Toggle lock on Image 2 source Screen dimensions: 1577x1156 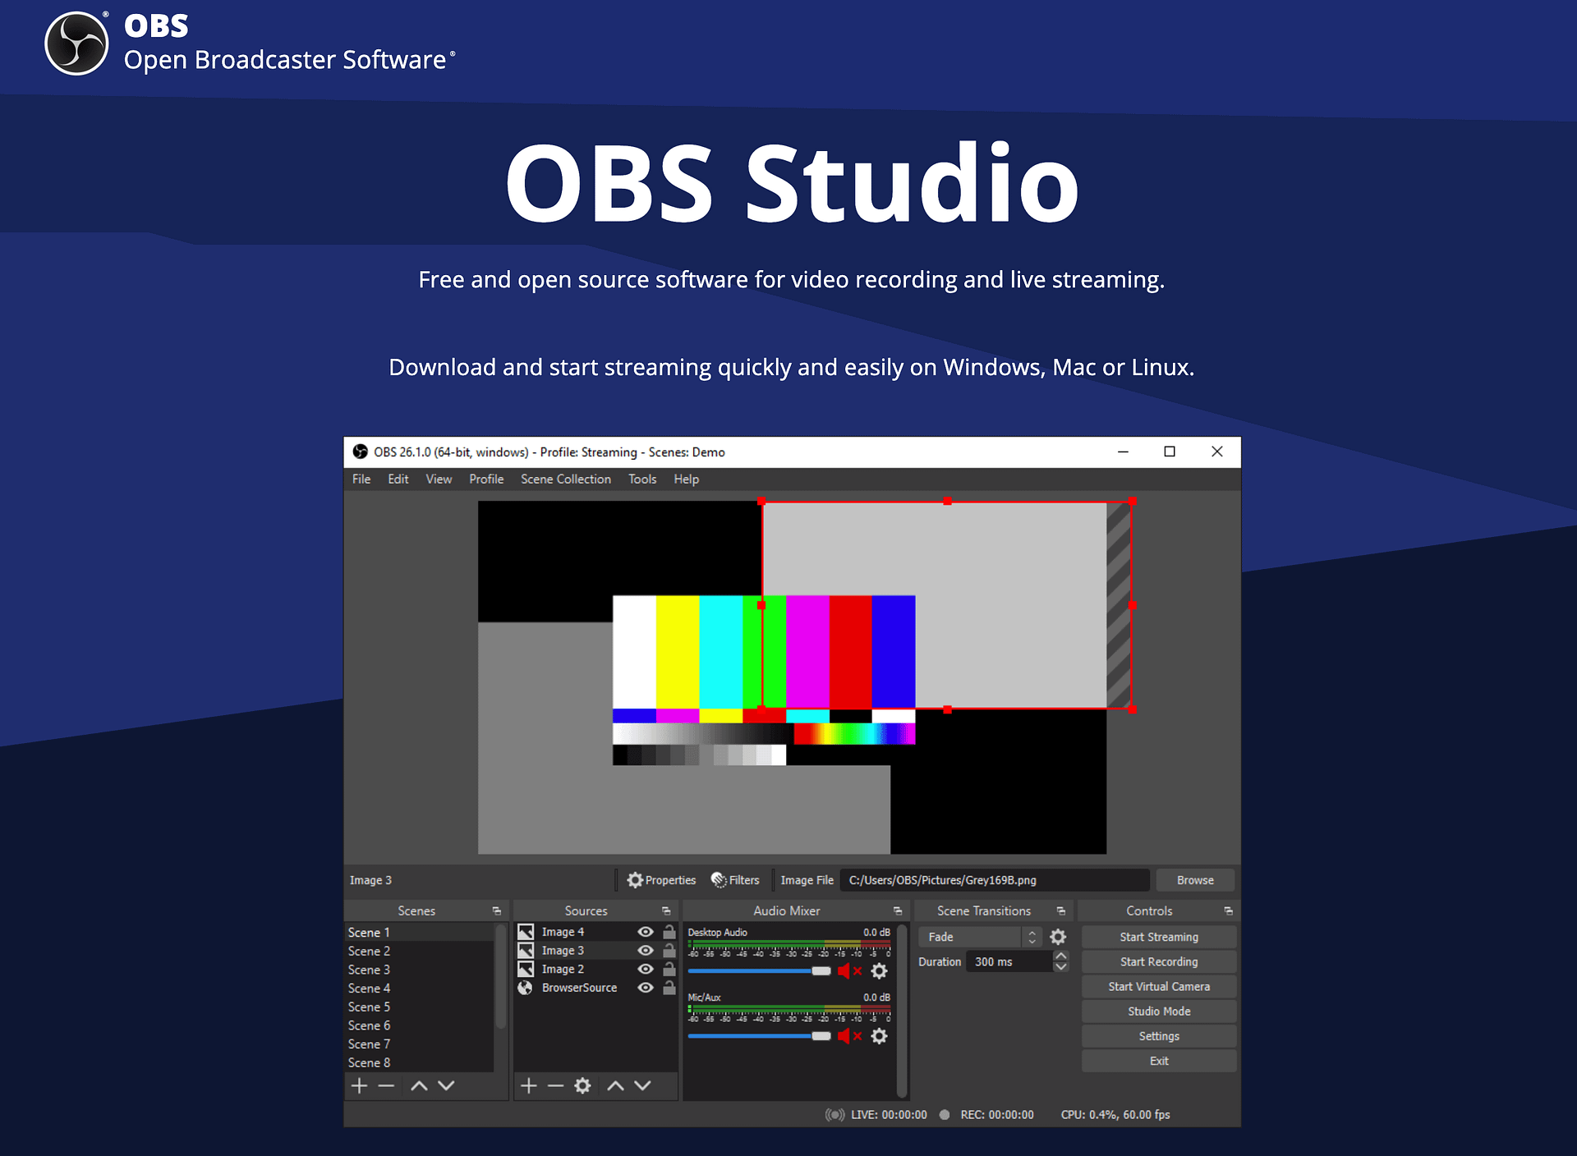click(x=669, y=969)
